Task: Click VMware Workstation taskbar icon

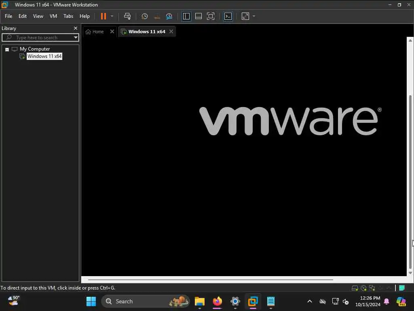Action: click(x=253, y=301)
